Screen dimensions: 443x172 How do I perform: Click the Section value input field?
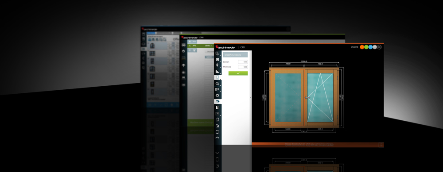coord(243,62)
